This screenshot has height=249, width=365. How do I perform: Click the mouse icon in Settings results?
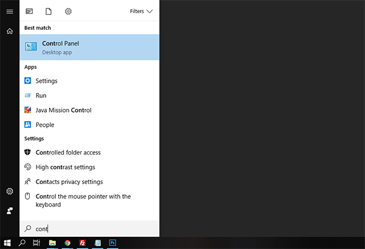(27, 196)
